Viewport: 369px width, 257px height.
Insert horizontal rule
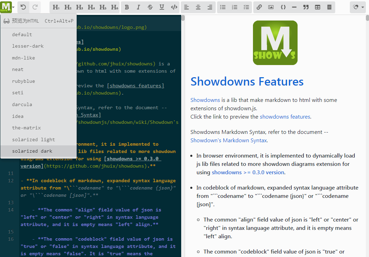pyautogui.click(x=294, y=7)
